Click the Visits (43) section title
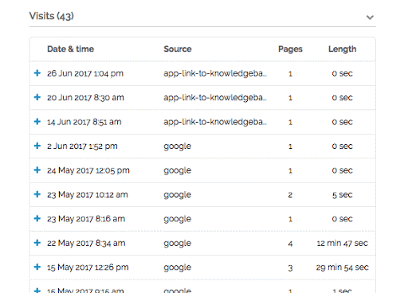 [x=52, y=16]
